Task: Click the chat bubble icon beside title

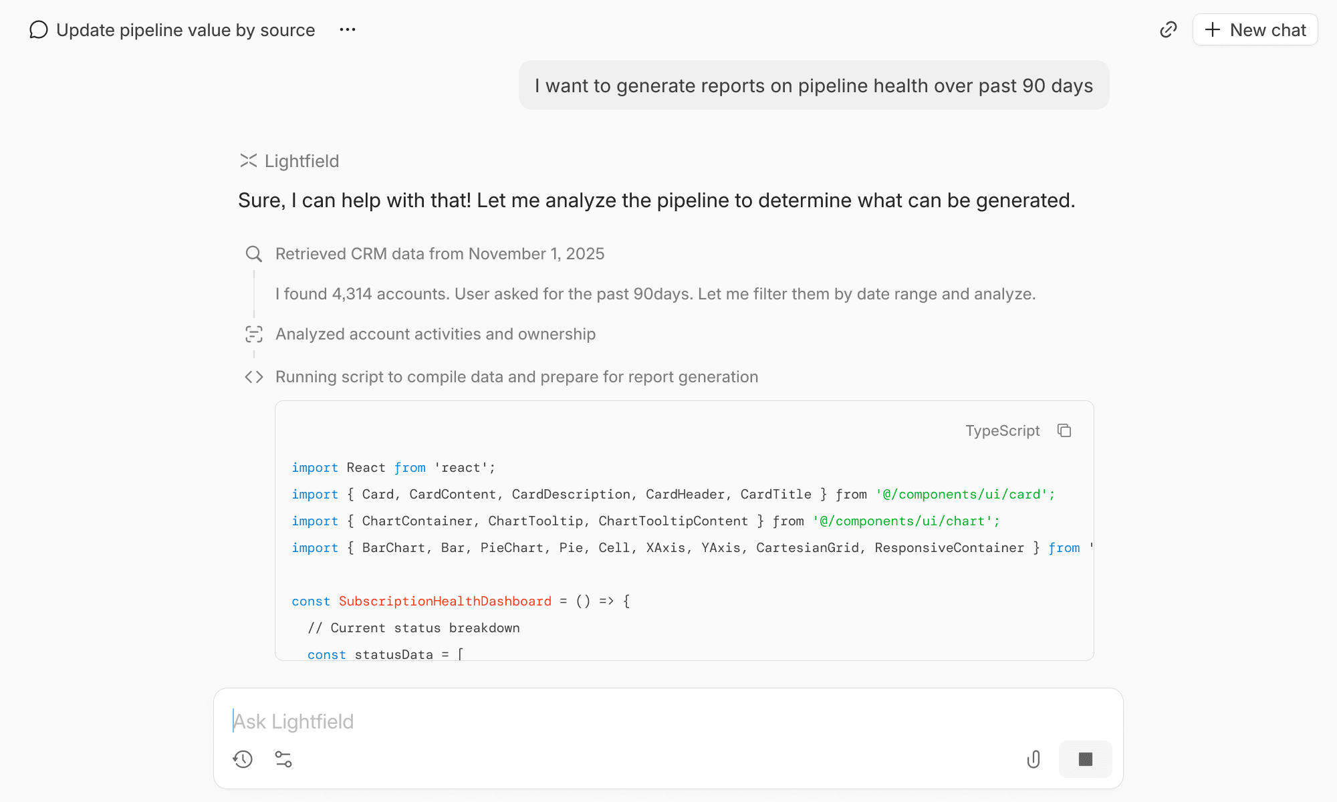Action: pos(39,30)
